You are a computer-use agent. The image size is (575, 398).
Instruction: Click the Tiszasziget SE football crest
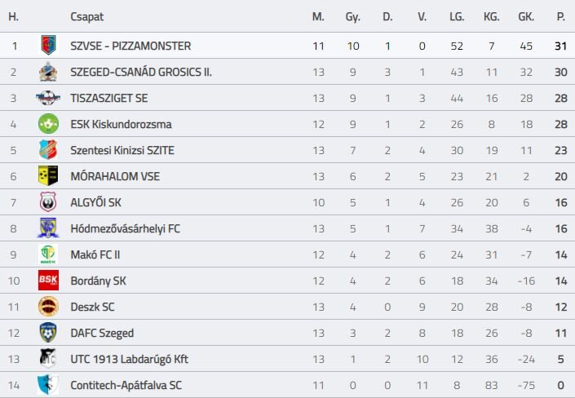tap(48, 98)
